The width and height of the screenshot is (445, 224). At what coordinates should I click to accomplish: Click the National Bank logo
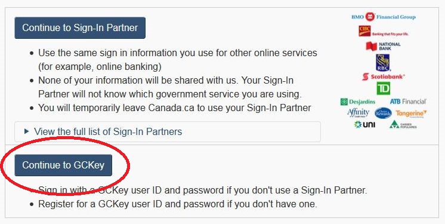click(383, 47)
